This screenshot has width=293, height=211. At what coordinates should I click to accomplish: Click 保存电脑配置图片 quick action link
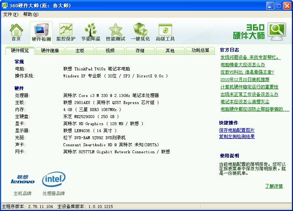pyautogui.click(x=237, y=130)
